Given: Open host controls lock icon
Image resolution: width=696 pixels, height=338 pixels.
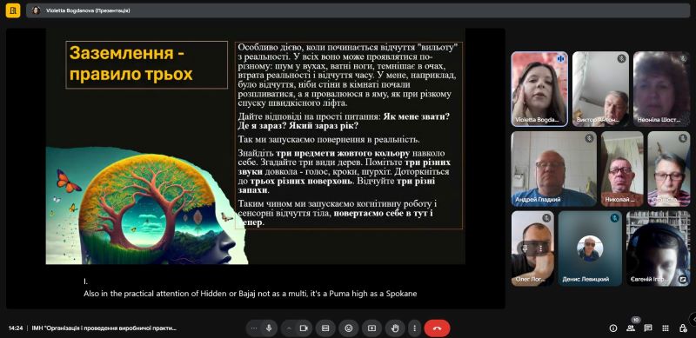Looking at the screenshot, I should pos(683,328).
